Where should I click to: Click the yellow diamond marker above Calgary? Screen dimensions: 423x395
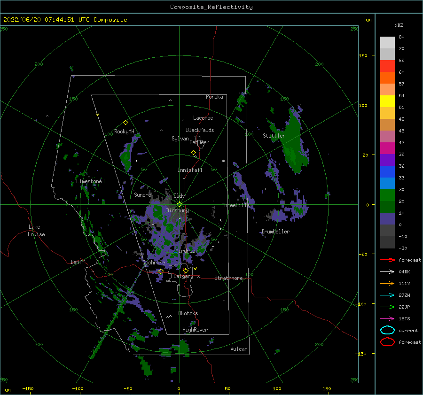click(x=186, y=271)
